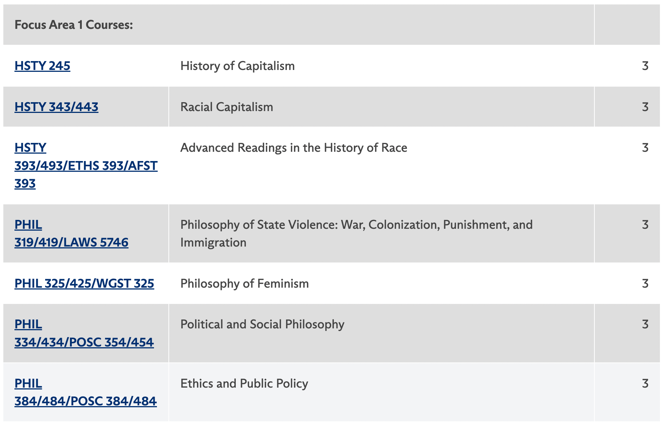This screenshot has width=664, height=425.
Task: Select the History of Capitalism title text
Action: (x=237, y=66)
